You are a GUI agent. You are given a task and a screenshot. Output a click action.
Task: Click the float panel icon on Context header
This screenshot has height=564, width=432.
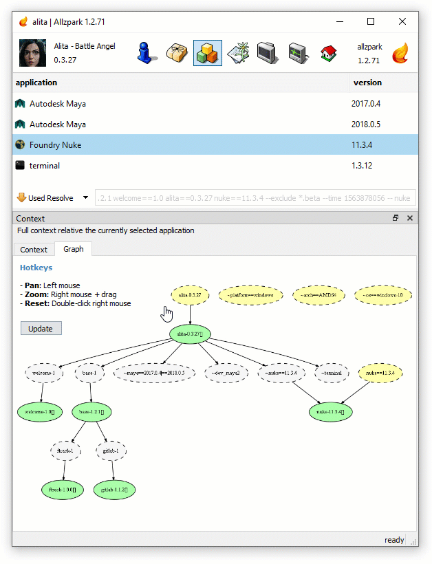point(395,217)
